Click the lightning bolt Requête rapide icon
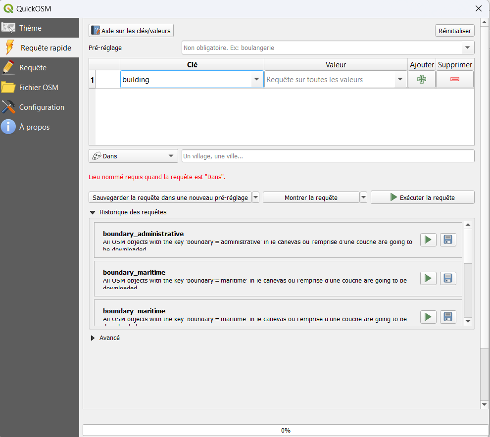The height and width of the screenshot is (437, 490). click(9, 47)
